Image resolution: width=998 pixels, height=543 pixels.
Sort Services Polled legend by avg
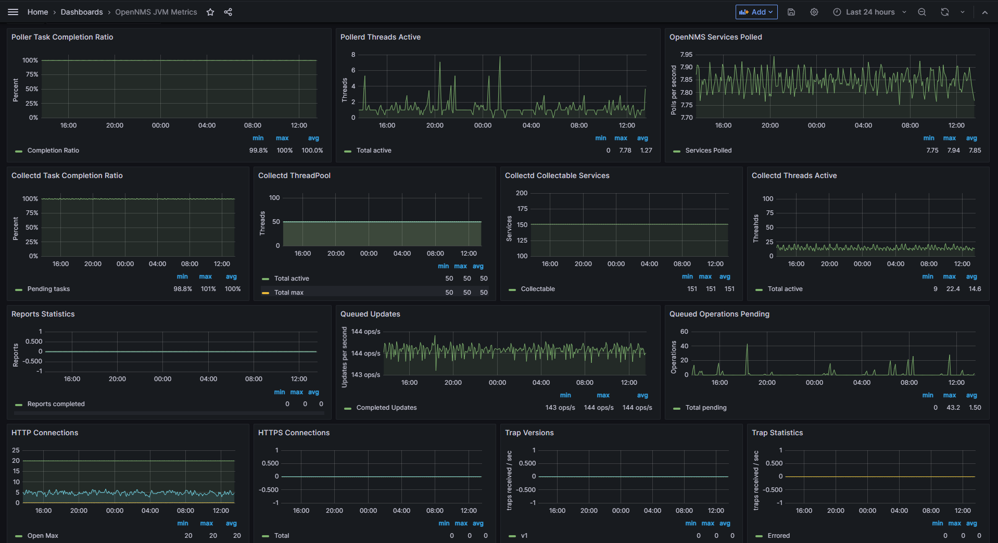pyautogui.click(x=971, y=138)
